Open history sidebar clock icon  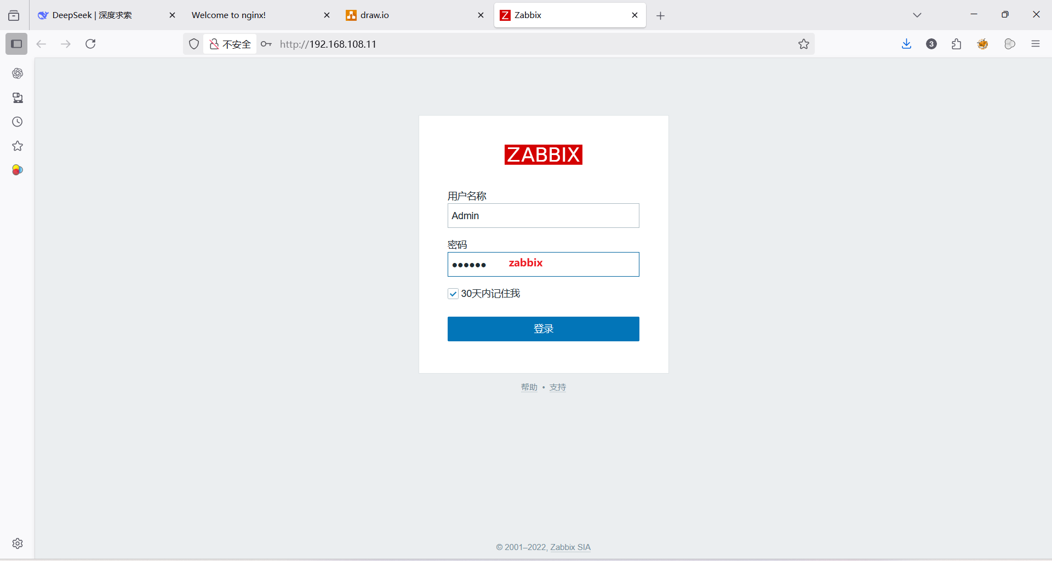18,122
